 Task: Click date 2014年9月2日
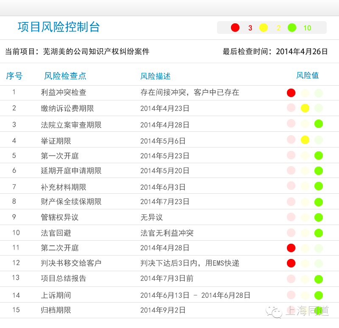point(163,310)
